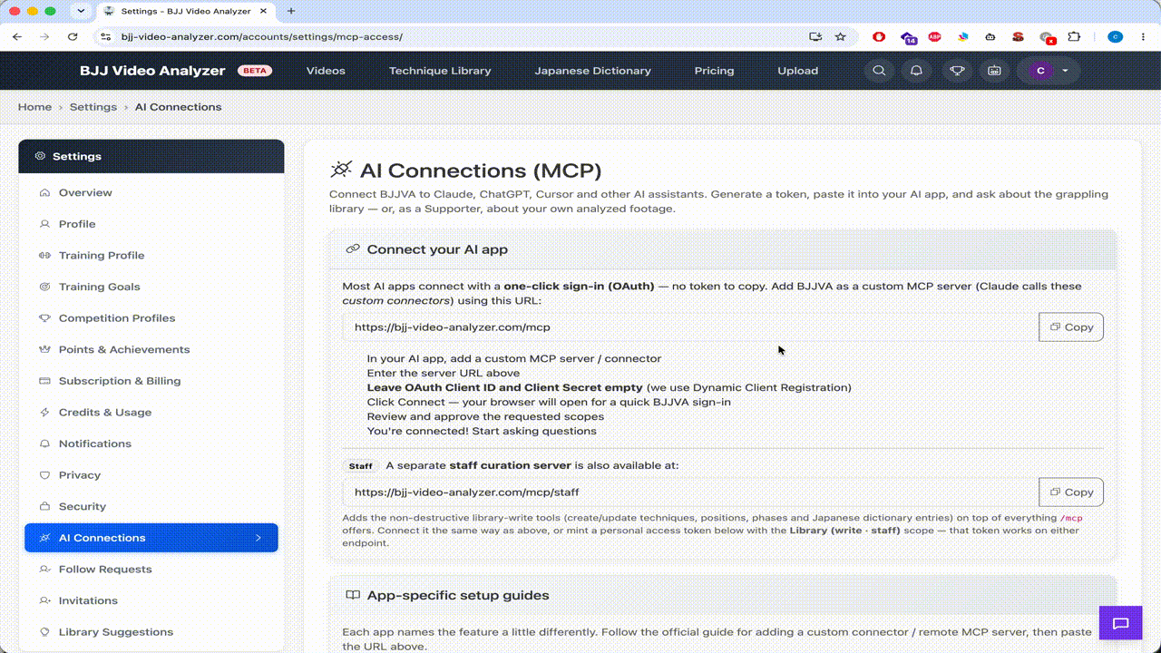The width and height of the screenshot is (1161, 653).
Task: Open the Technique Library nav item
Action: [x=440, y=71]
